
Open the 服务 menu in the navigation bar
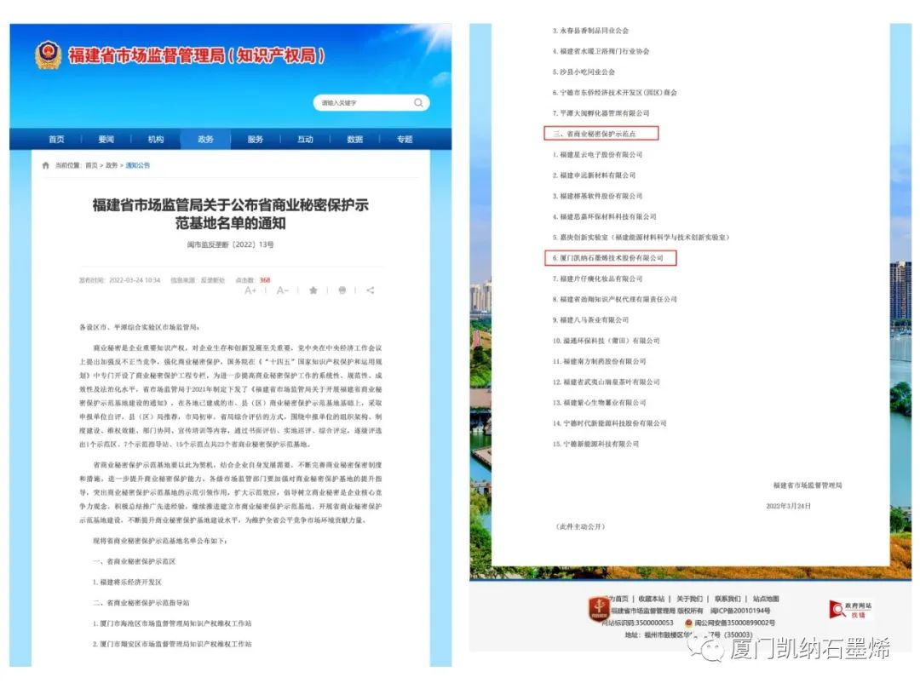pos(255,139)
